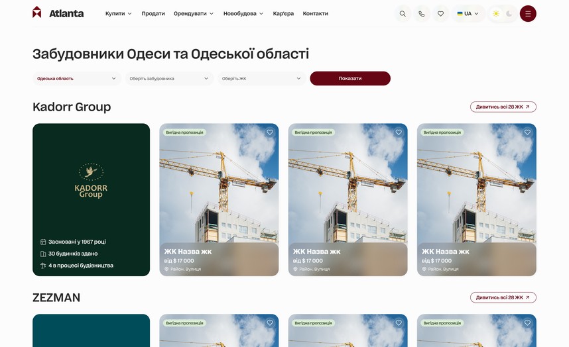Image resolution: width=569 pixels, height=347 pixels.
Task: Click від $ 17 000 price on third Kadorr listing
Action: [436, 261]
